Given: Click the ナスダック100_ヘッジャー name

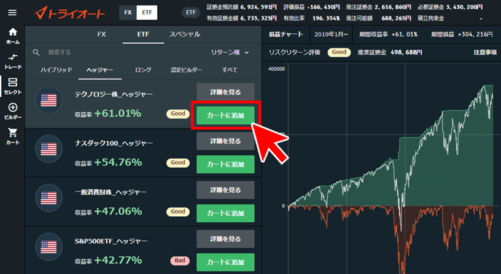Looking at the screenshot, I should 114,143.
